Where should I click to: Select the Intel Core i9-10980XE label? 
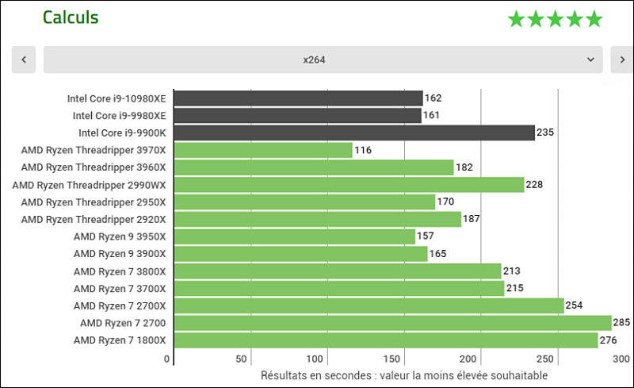click(x=116, y=98)
